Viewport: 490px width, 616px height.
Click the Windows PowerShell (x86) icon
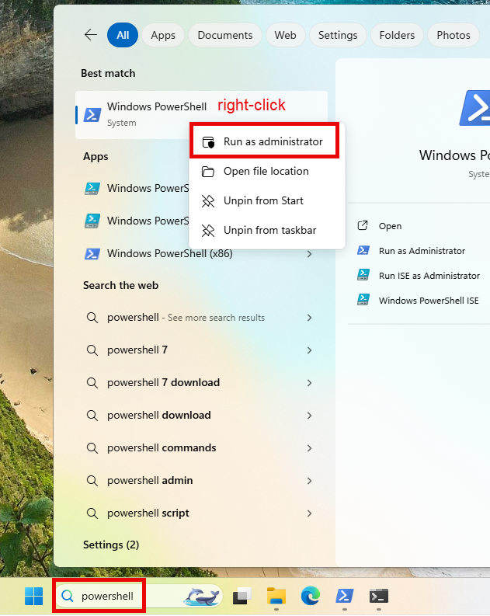pos(92,254)
